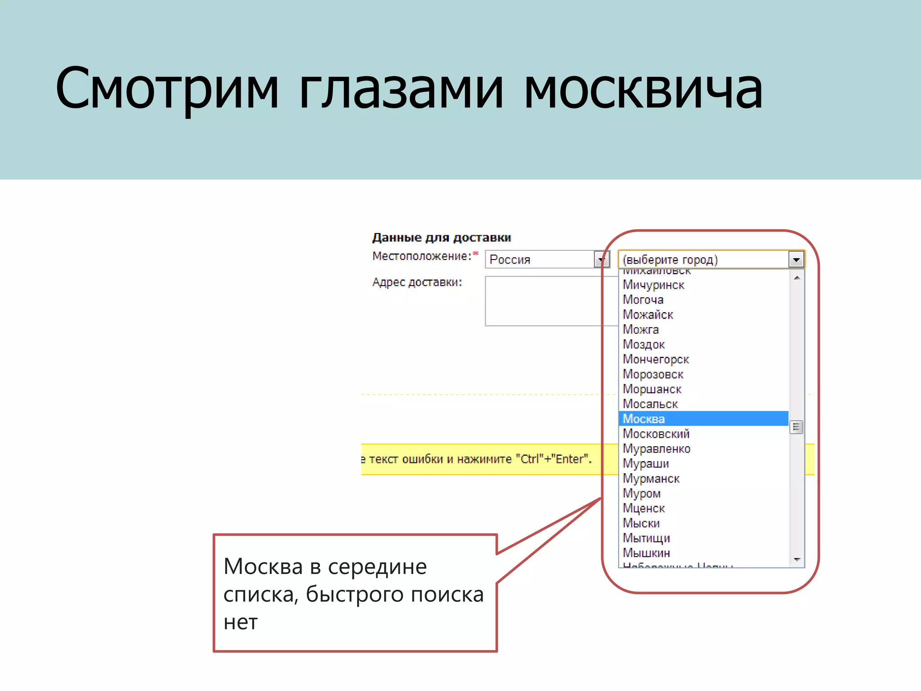Select Мончегорск in the city list
The height and width of the screenshot is (691, 921).
[x=704, y=359]
